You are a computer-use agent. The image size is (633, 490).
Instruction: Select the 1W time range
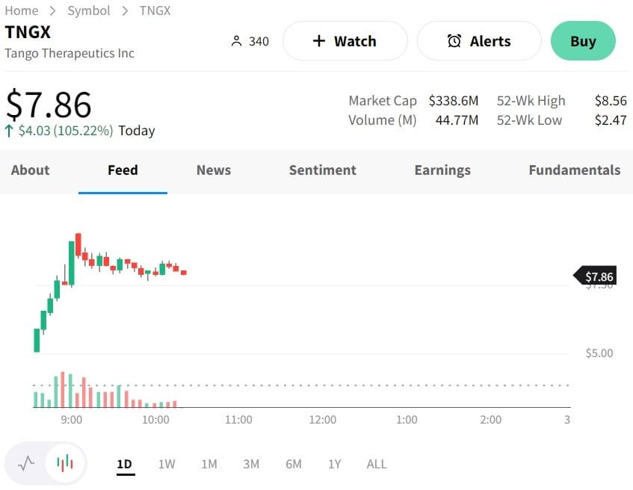pyautogui.click(x=167, y=464)
